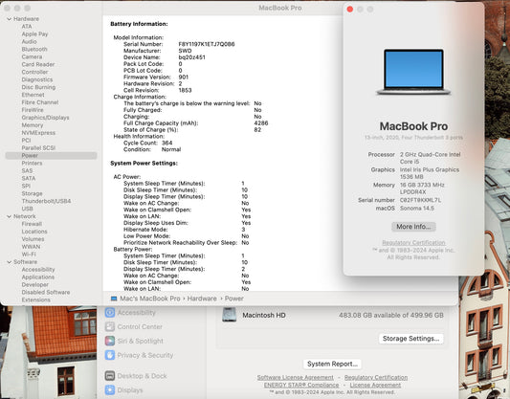
Task: Click the Cycle Count value 364
Action: [167, 143]
